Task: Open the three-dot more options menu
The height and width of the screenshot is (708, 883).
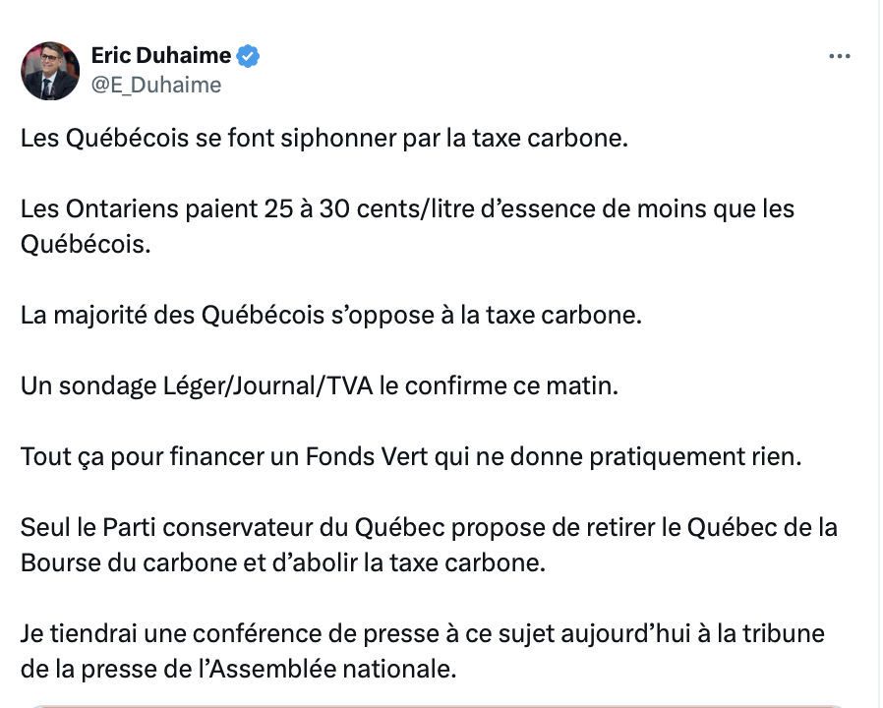Action: point(839,56)
